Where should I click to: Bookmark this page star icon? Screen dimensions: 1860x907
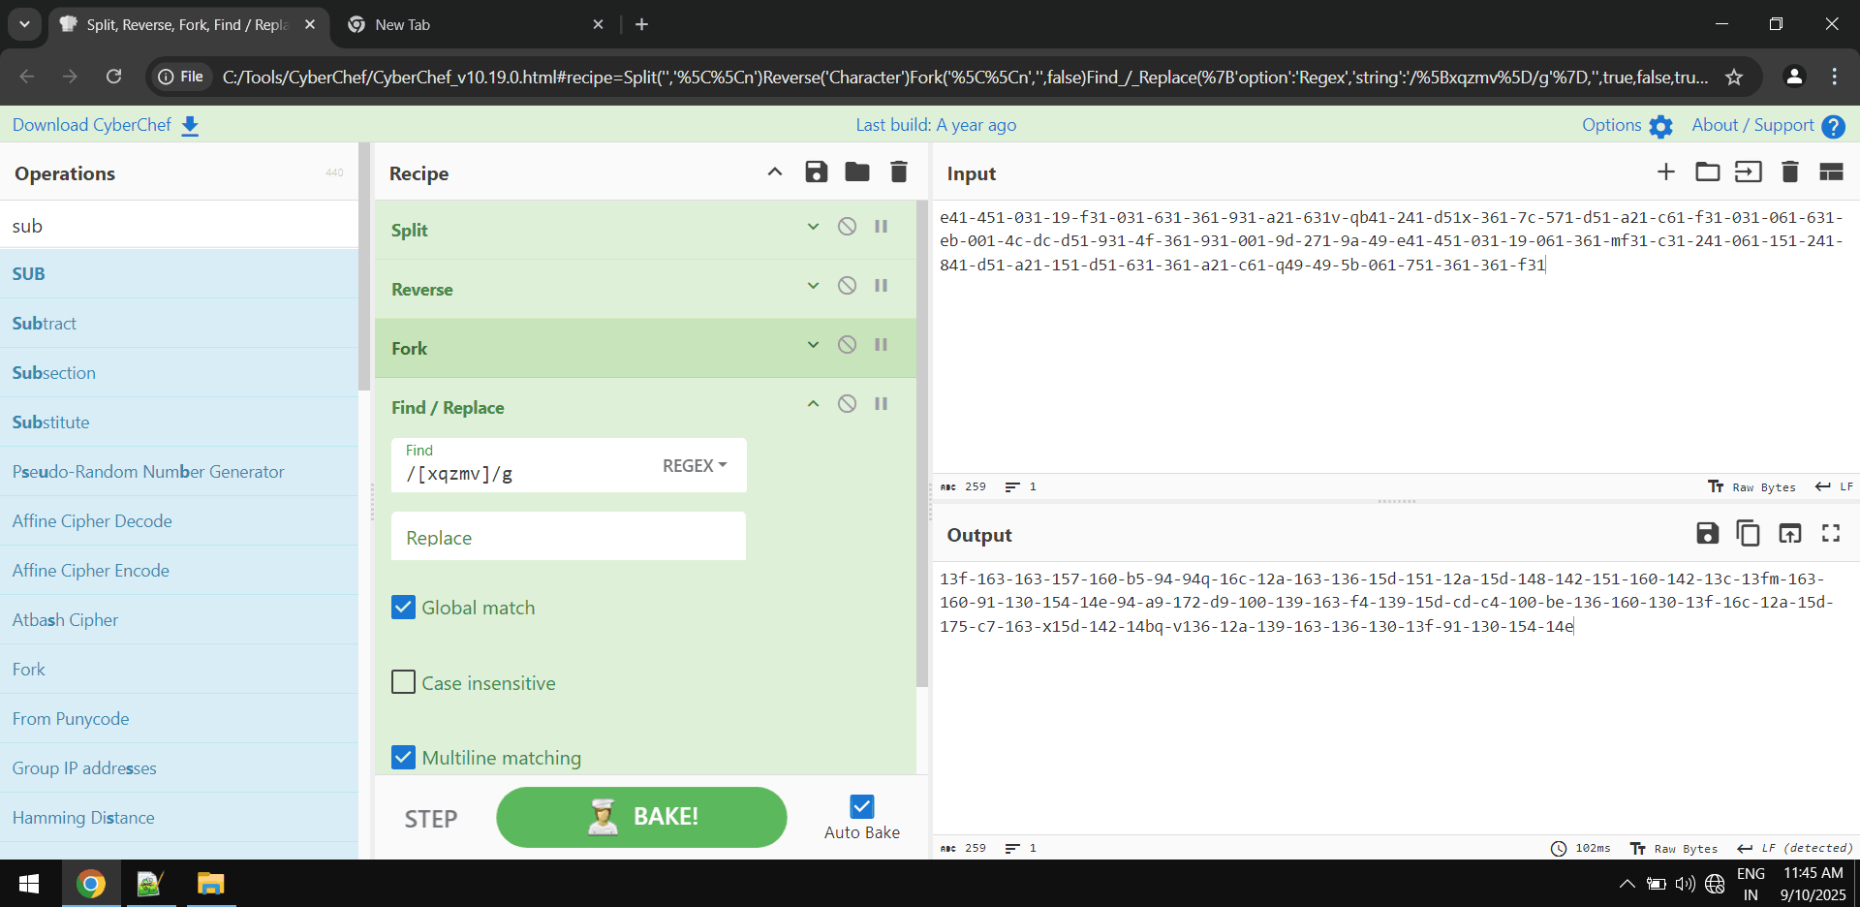[x=1734, y=77]
